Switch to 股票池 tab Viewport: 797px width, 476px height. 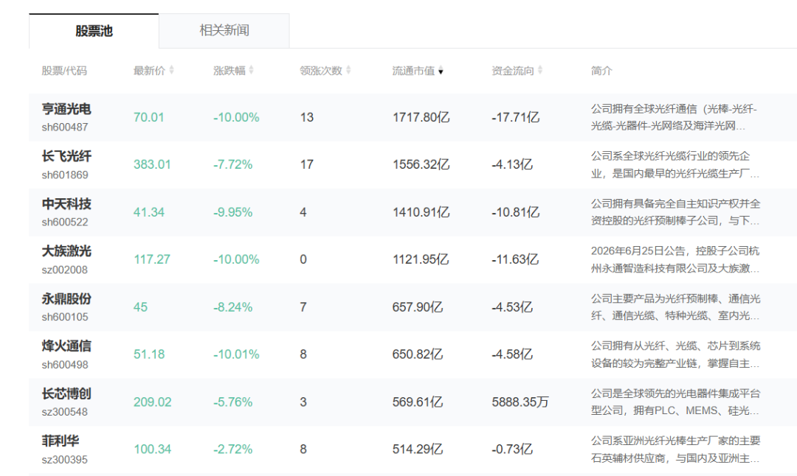(94, 31)
